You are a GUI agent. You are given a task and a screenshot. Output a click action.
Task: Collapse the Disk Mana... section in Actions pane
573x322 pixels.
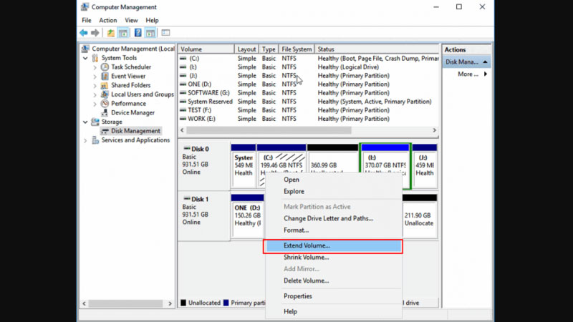(x=485, y=62)
